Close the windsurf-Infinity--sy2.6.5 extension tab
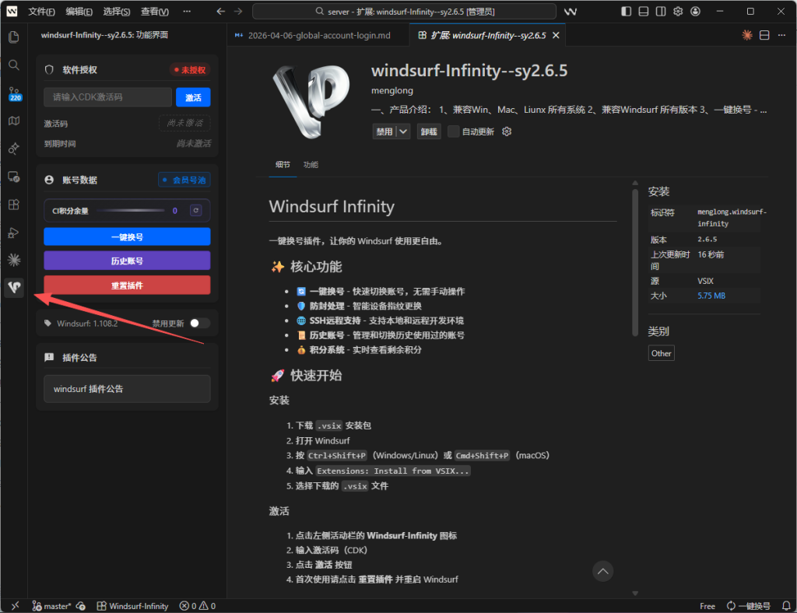This screenshot has width=797, height=613. 556,35
